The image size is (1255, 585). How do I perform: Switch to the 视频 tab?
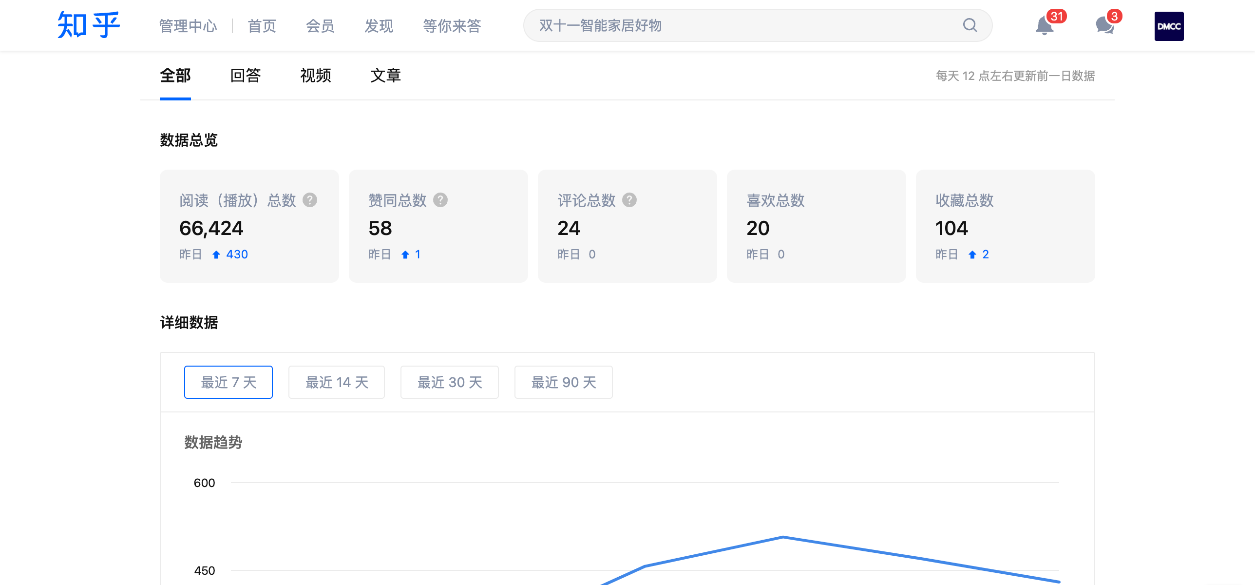click(x=316, y=76)
